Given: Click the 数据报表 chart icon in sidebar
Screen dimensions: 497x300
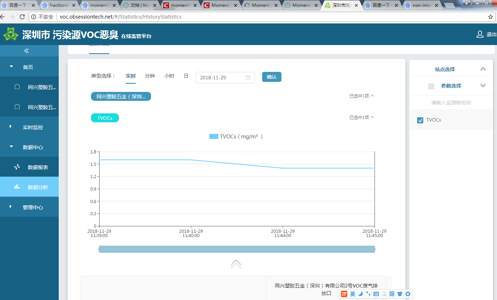Looking at the screenshot, I should (17, 167).
